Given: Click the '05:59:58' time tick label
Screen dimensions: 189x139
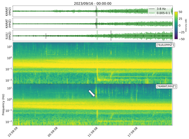Looking at the screenshot, I should (53, 132).
